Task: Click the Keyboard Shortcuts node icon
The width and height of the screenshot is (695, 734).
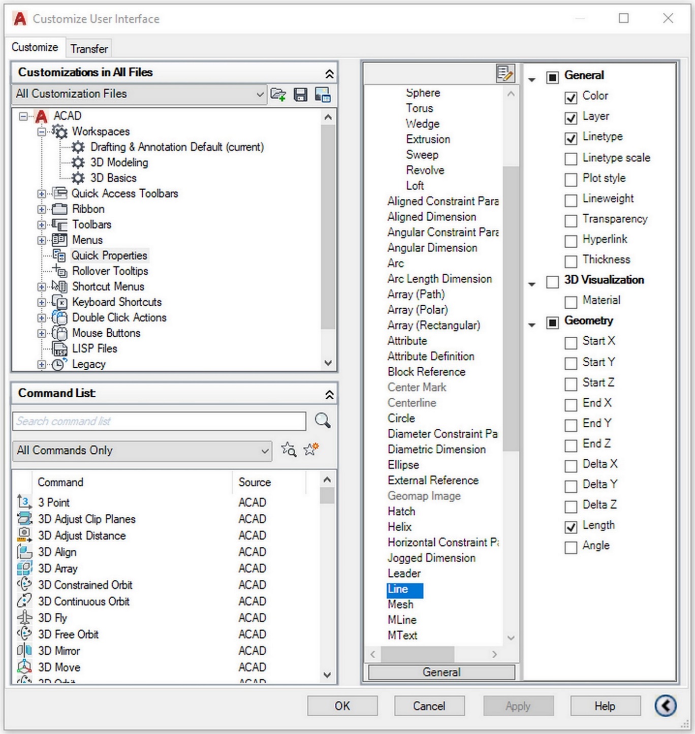Action: point(60,302)
